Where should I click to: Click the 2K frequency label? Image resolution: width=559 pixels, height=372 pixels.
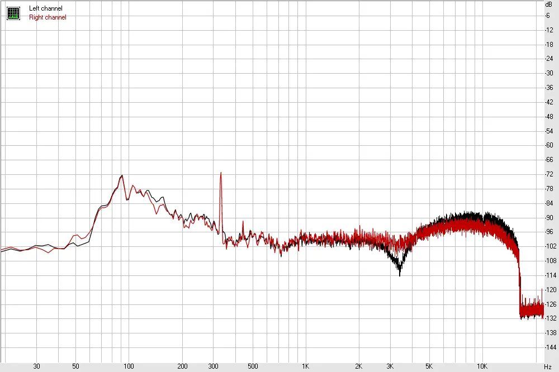click(359, 366)
